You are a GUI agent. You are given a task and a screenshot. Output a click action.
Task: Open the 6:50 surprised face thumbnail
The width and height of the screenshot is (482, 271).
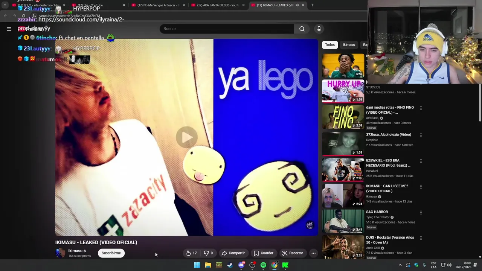click(x=343, y=65)
